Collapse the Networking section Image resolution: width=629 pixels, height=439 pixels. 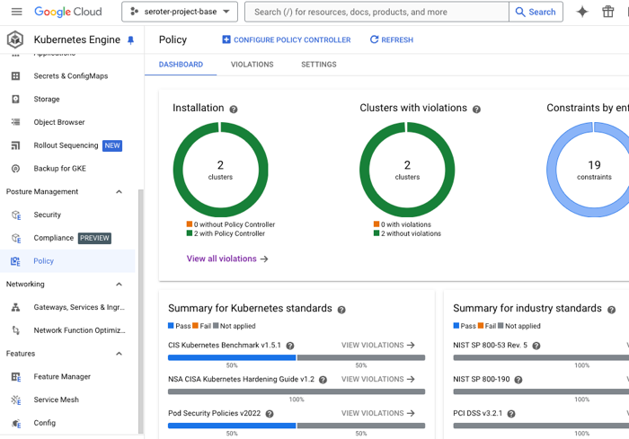click(119, 285)
